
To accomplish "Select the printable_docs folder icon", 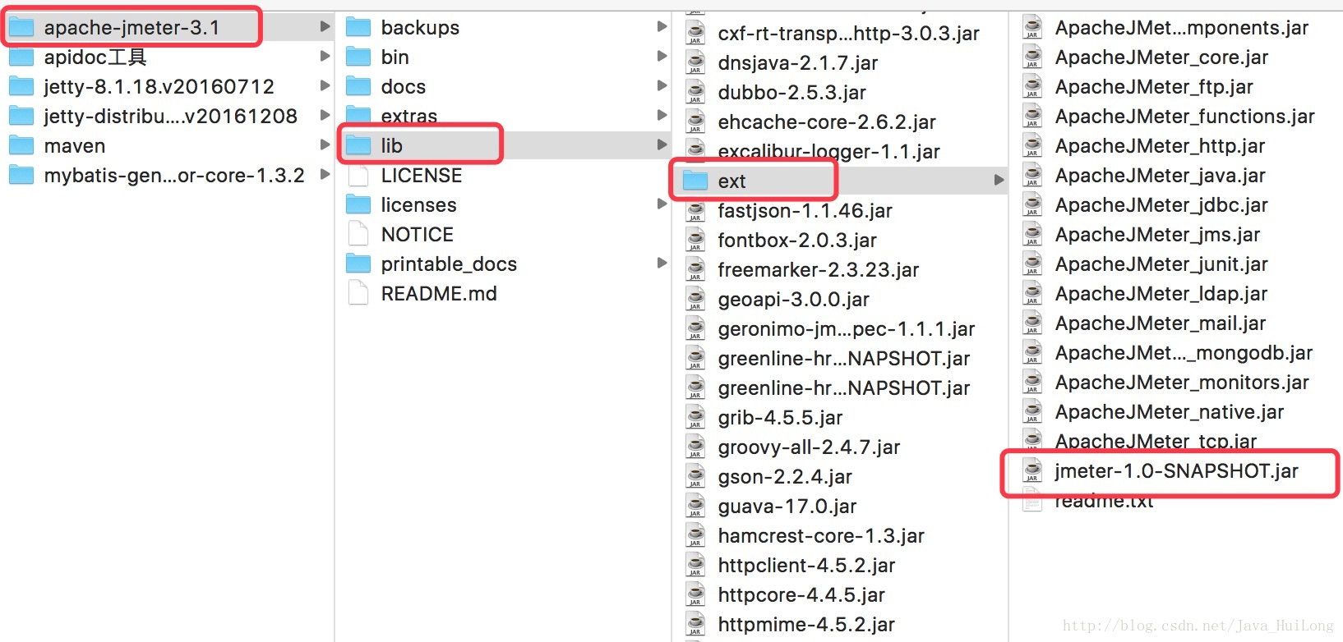I will [358, 264].
